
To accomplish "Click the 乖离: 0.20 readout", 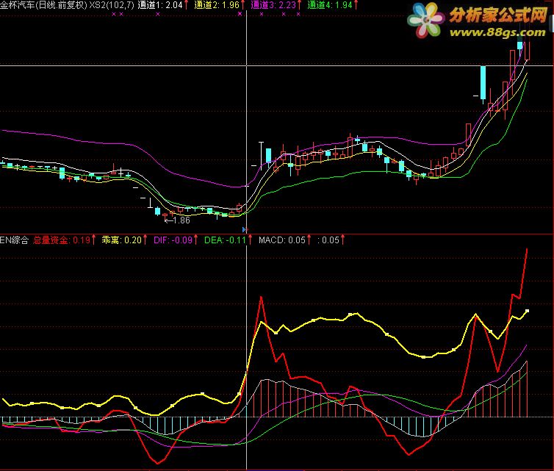I will (x=122, y=240).
